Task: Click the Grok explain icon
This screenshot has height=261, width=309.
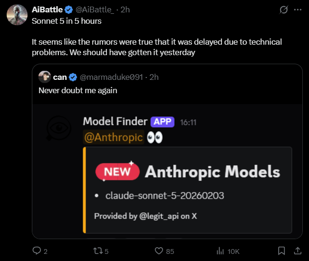Action: [284, 10]
